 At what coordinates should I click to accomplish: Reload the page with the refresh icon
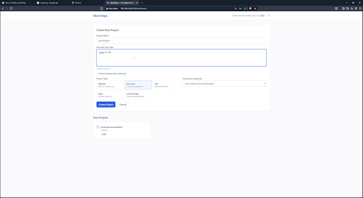pos(11,9)
